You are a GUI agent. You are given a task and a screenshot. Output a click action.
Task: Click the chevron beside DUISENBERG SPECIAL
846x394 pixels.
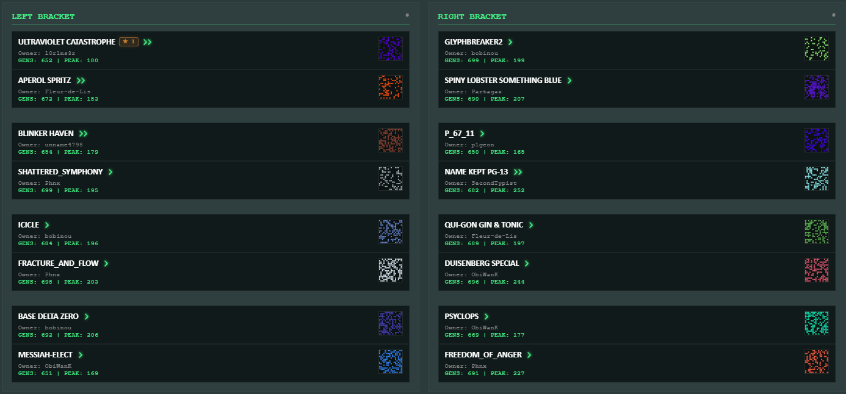click(x=527, y=263)
